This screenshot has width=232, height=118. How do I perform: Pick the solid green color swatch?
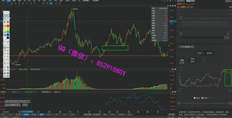tap(8, 32)
